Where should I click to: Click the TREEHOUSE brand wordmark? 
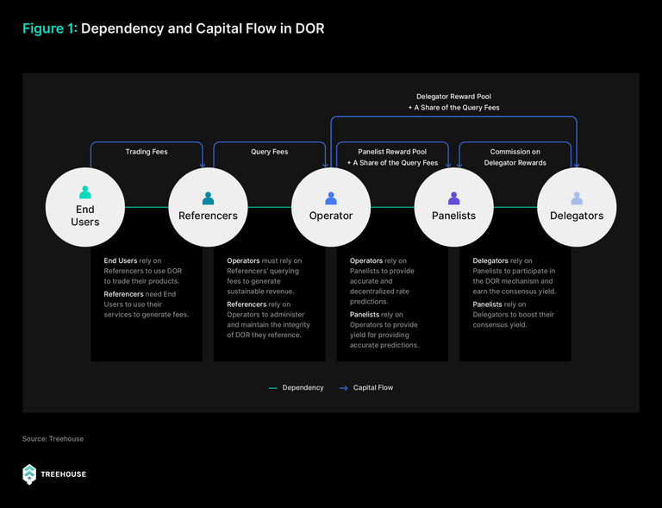coord(63,474)
